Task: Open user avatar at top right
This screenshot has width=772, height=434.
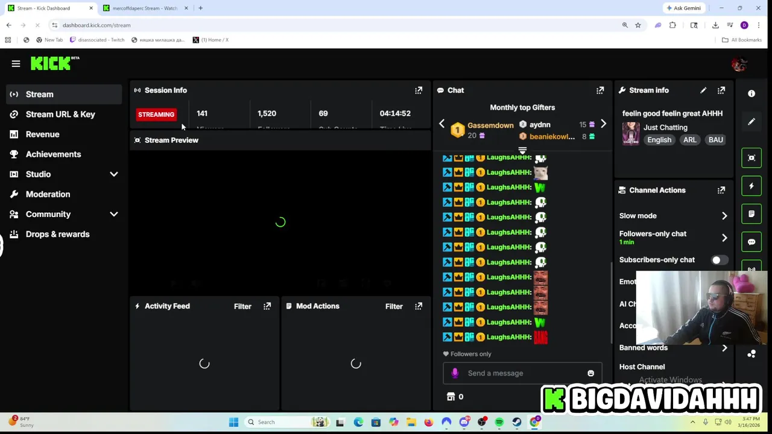Action: pyautogui.click(x=739, y=64)
